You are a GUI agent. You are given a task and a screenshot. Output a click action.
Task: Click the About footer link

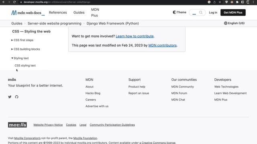pyautogui.click(x=89, y=87)
